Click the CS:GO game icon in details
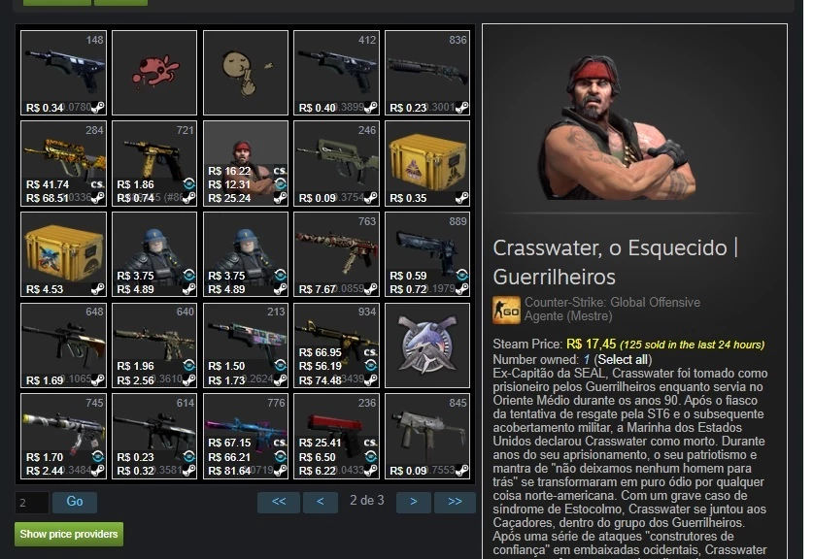Viewport: 814px width, 559px height. [x=506, y=311]
